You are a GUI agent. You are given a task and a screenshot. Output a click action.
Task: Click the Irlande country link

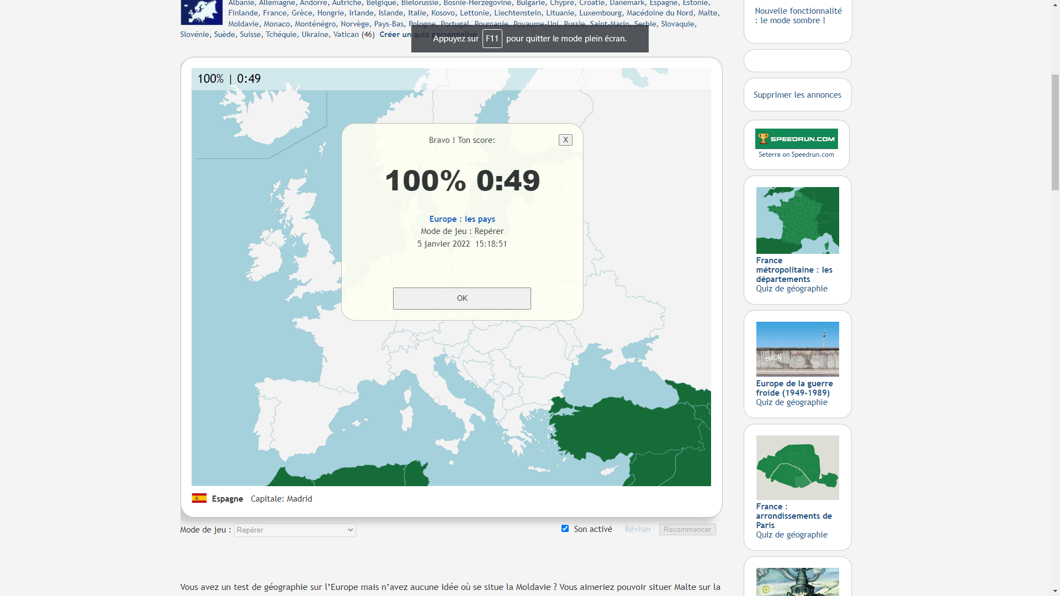361,13
